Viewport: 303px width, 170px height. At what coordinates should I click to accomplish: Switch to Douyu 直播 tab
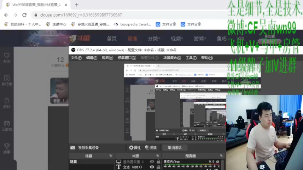tap(132, 39)
